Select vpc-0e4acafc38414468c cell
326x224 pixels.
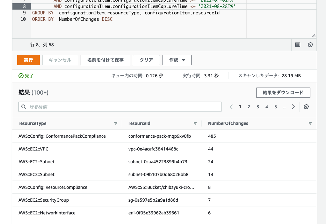tap(153, 149)
